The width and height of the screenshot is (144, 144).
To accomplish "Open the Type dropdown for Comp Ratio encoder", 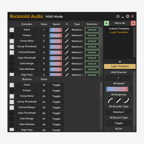I will coord(77,41).
